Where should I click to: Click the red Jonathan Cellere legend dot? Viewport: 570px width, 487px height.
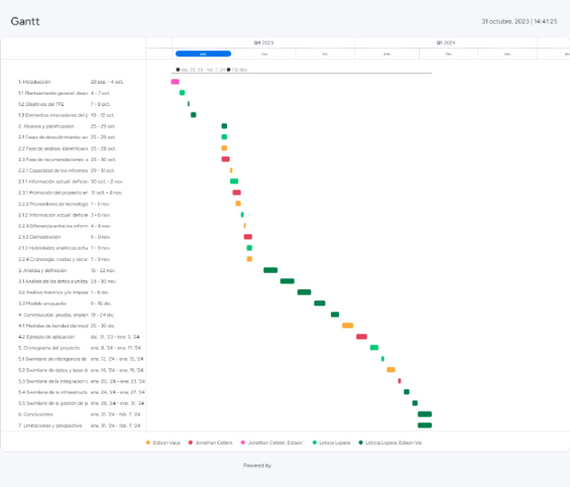(191, 443)
